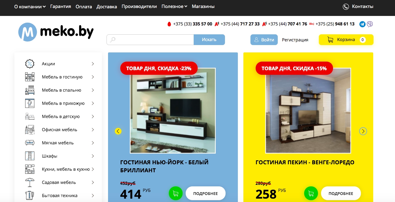Click the meko.by logo
Viewport: 395px width, 202px height.
tap(56, 32)
